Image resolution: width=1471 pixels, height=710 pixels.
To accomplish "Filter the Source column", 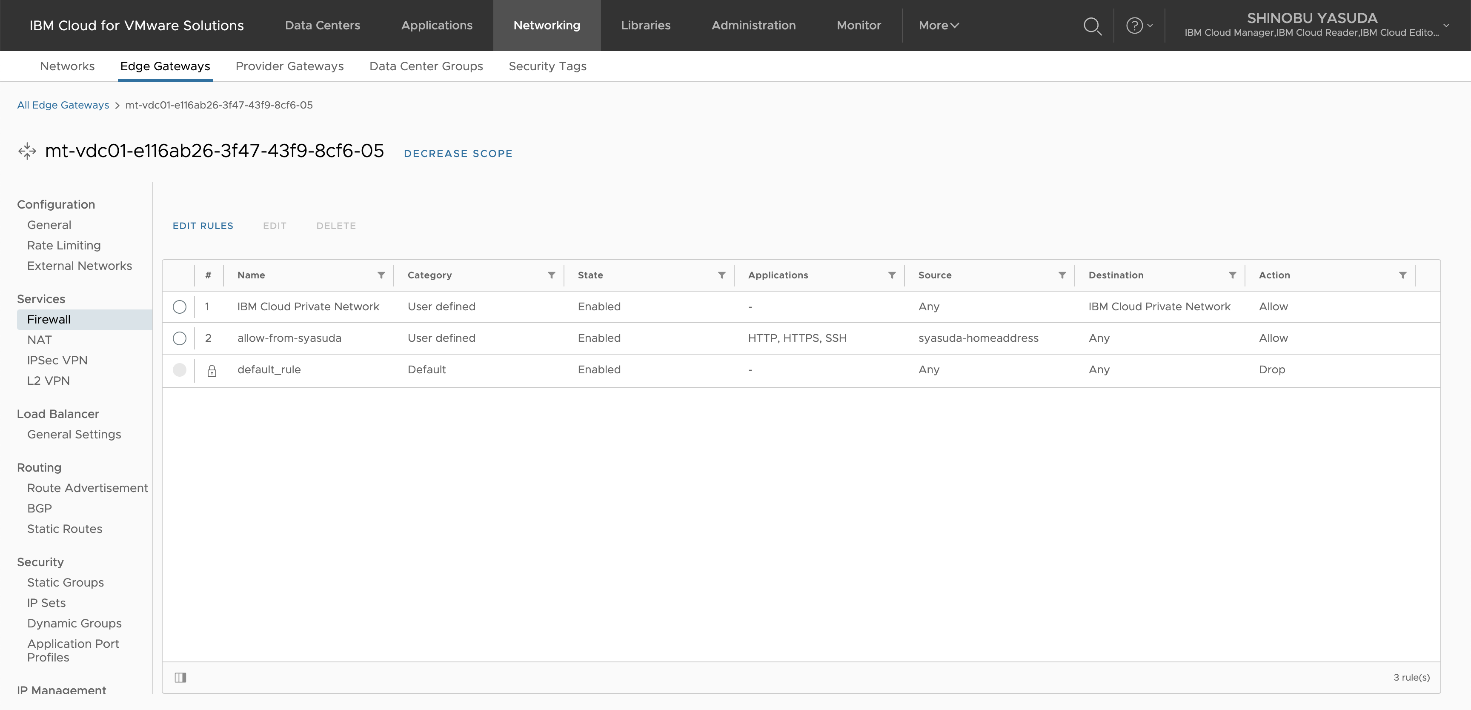I will click(x=1062, y=275).
